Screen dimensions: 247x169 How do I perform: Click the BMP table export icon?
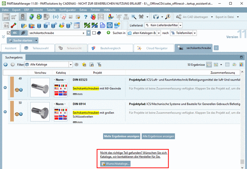point(6,17)
